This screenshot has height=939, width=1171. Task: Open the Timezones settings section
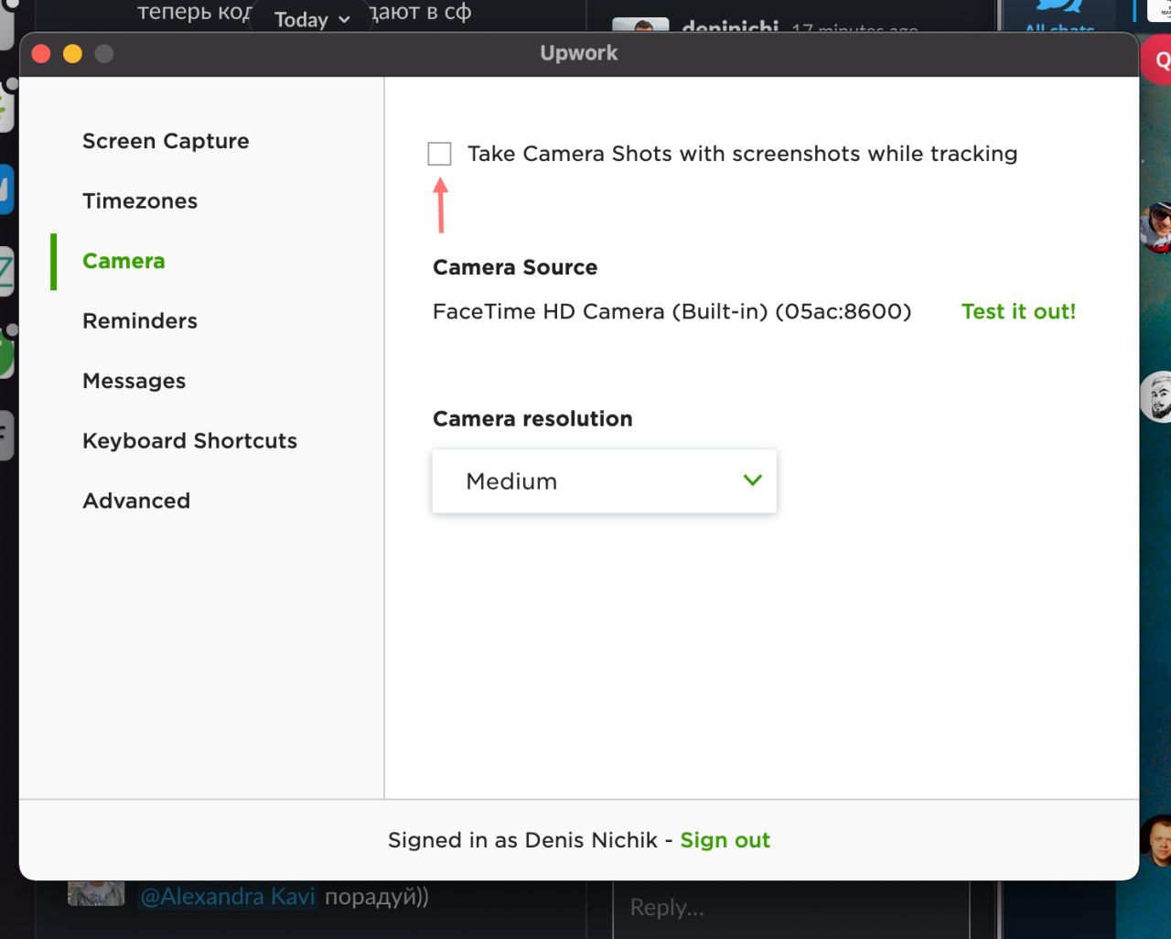[x=140, y=201]
